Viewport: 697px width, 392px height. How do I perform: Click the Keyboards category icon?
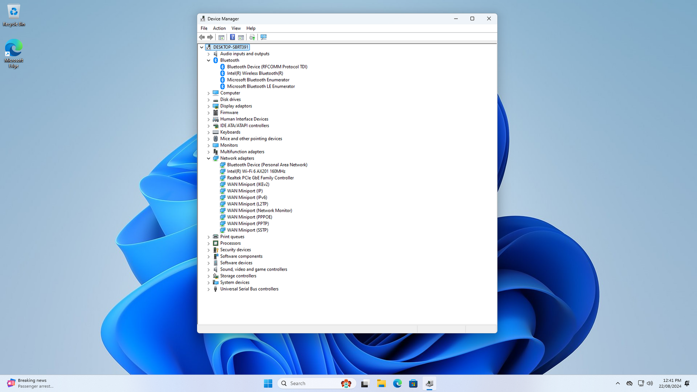pos(216,132)
